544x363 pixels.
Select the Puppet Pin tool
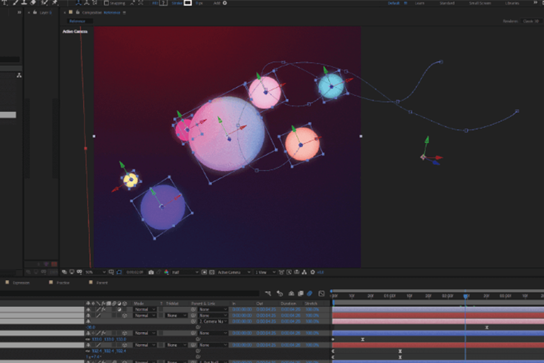[55, 2]
